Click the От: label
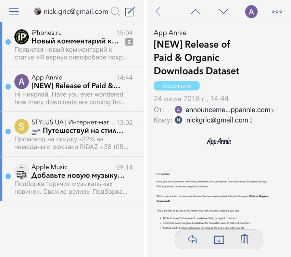The height and width of the screenshot is (257, 291). pos(159,110)
